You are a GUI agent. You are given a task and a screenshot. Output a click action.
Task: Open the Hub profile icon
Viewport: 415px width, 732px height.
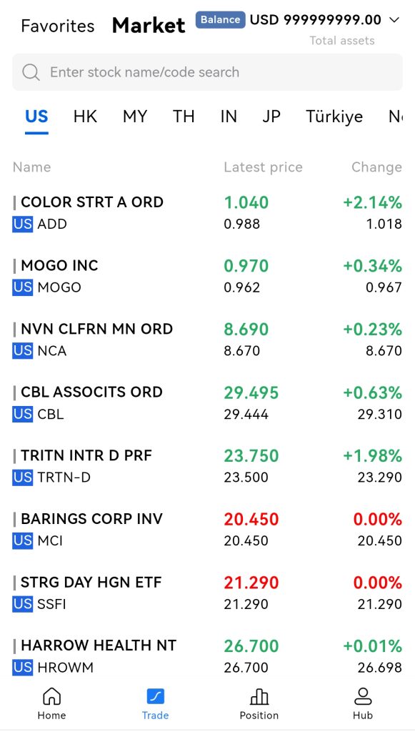click(363, 696)
